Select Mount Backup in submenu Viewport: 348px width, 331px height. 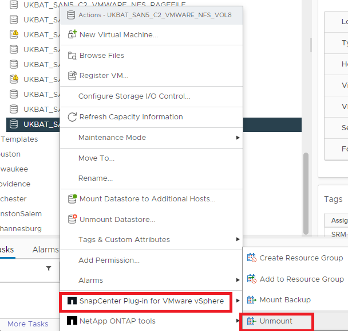tap(295, 300)
